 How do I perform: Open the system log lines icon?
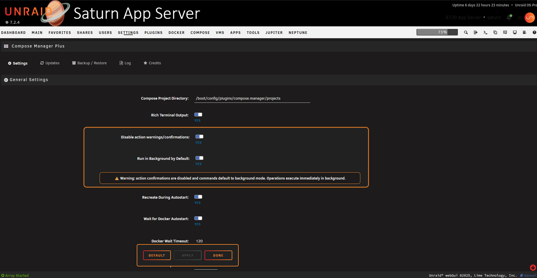coord(525,32)
